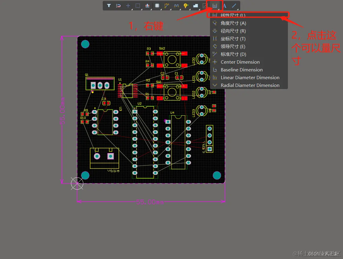Select the R8 resistor near LED3

pos(214,108)
